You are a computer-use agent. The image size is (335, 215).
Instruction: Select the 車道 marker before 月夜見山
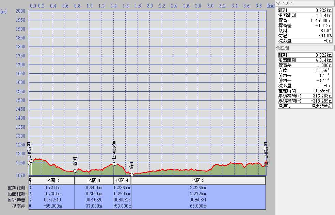point(75,171)
